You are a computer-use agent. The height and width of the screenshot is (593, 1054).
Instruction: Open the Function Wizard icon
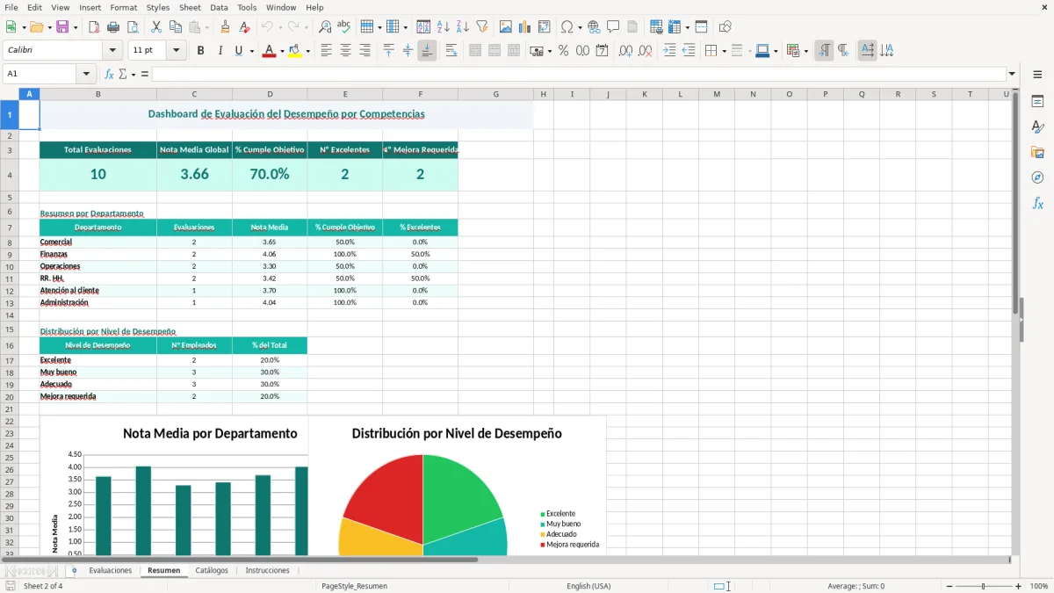[x=110, y=74]
